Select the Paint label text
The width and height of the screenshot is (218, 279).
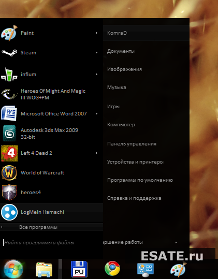pos(27,33)
